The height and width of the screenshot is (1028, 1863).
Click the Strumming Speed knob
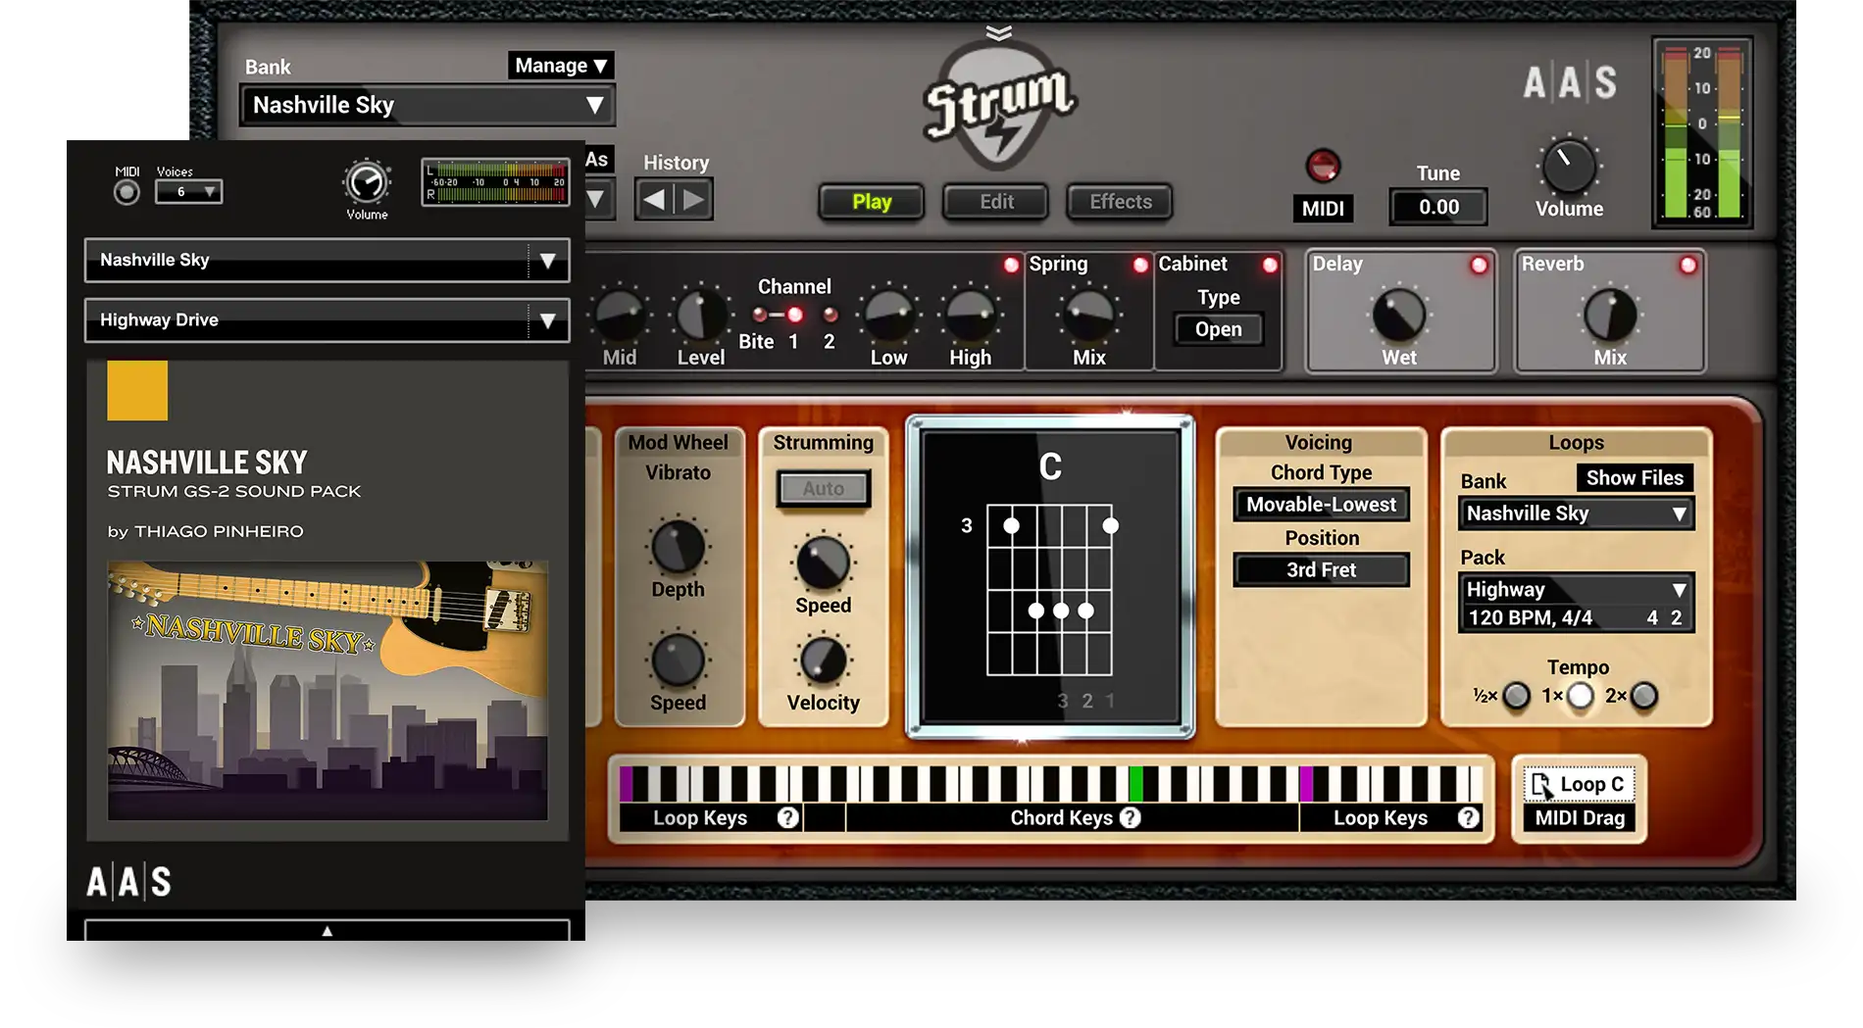tap(823, 563)
